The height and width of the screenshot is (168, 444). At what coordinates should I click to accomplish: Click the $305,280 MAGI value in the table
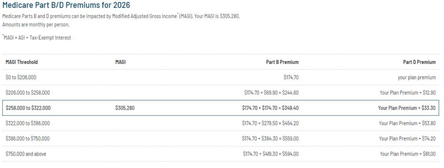125,108
